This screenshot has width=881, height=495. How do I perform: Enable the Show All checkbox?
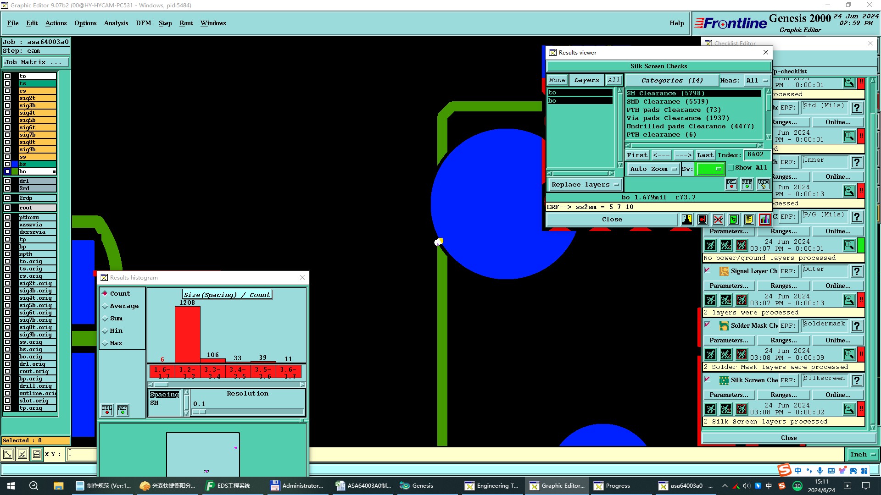(731, 168)
